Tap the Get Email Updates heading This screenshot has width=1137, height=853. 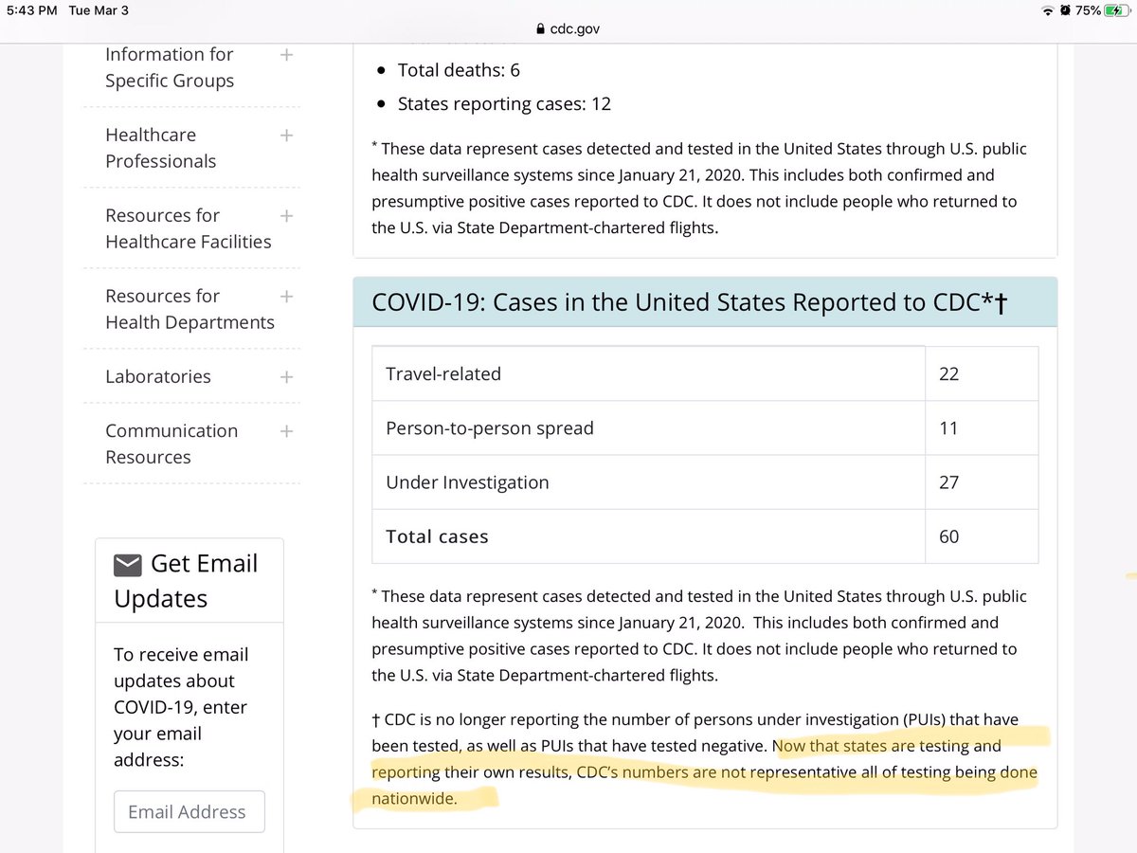click(186, 580)
